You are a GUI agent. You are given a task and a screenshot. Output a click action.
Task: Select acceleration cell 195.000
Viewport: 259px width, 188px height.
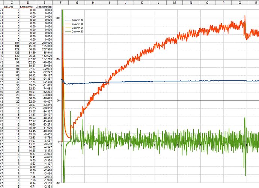(44, 46)
